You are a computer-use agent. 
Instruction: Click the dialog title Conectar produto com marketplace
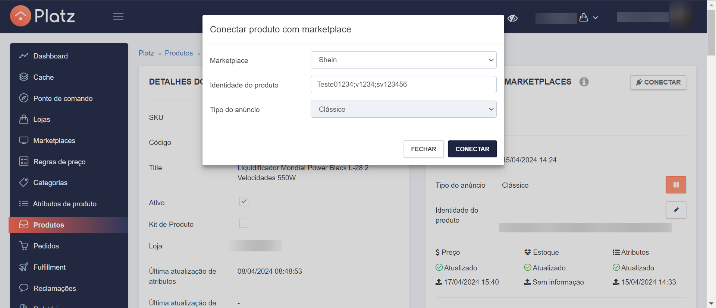tap(280, 29)
